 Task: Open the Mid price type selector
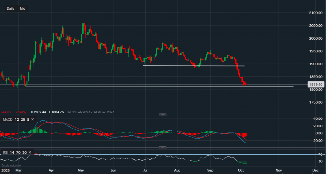[x=22, y=8]
